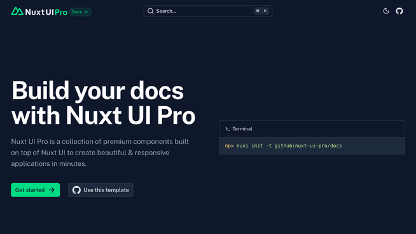Open the Docs dropdown badge
This screenshot has width=416, height=234.
click(80, 12)
